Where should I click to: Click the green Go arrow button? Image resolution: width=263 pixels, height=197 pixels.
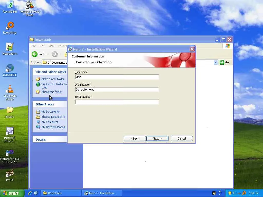(x=222, y=62)
